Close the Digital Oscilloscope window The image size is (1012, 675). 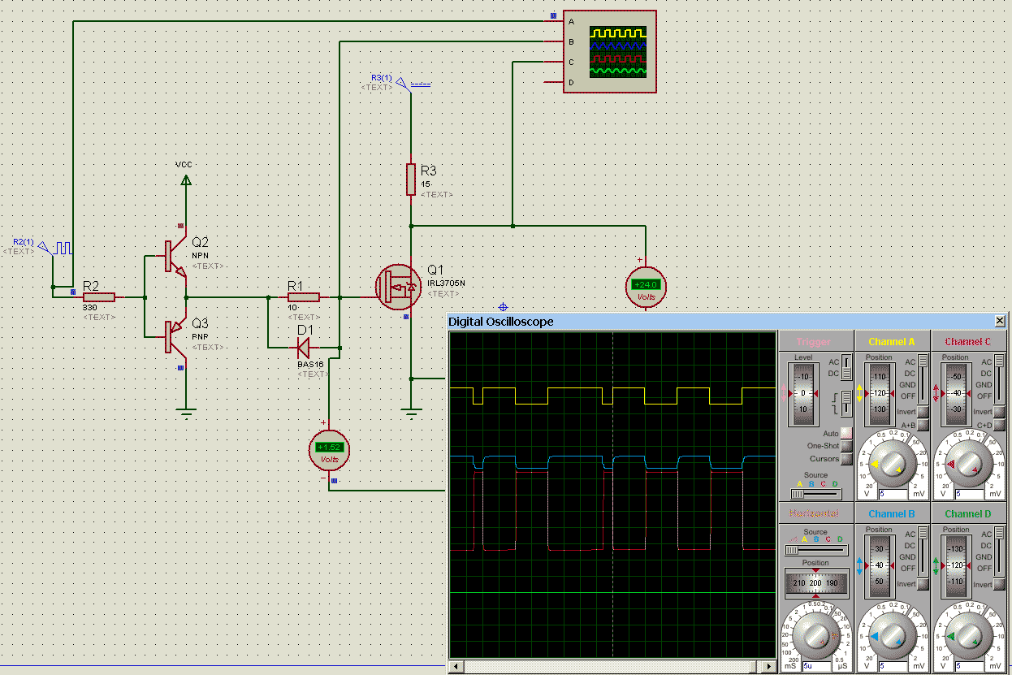coord(1000,322)
